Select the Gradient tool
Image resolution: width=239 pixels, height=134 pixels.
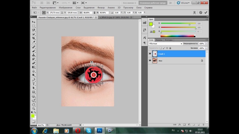pyautogui.click(x=34, y=67)
